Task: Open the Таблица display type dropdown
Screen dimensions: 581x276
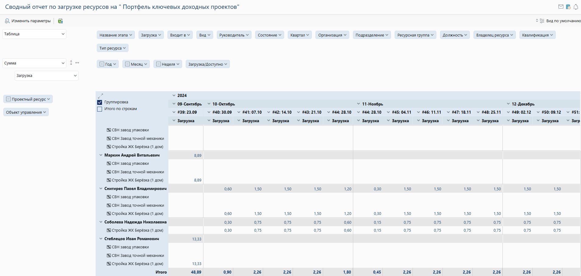Action: click(34, 34)
